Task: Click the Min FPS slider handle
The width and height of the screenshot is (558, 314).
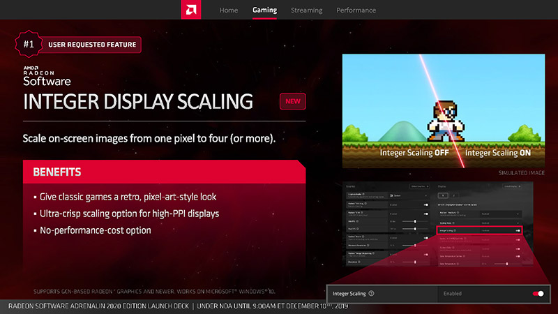Action: coord(415,221)
